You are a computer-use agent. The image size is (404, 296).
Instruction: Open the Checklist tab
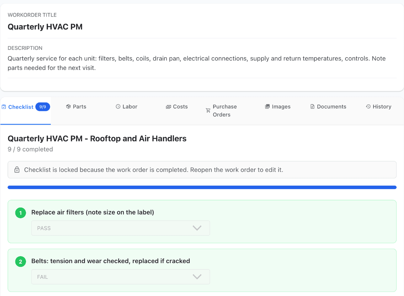pos(25,111)
